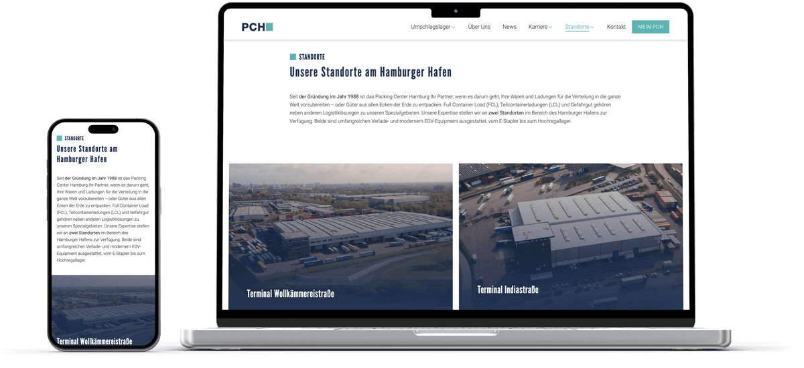Click the PCH logo in the header
804x368 pixels.
pyautogui.click(x=257, y=27)
